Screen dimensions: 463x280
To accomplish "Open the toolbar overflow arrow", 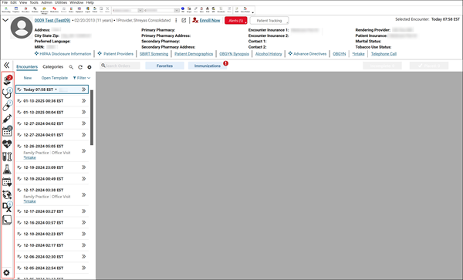I will 253,12.
